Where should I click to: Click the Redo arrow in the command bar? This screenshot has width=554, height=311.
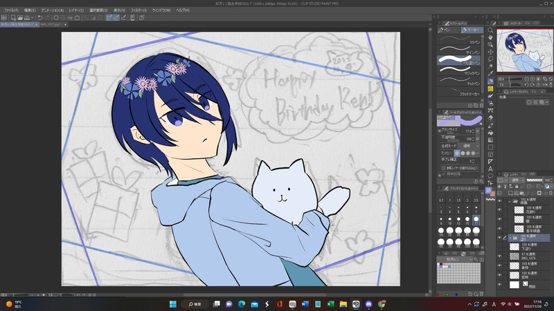[x=47, y=17]
